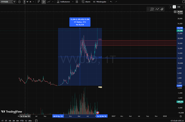185x122 pixels.
Task: Open horizontal lines tool in floating toolbar
Action: coord(152,9)
